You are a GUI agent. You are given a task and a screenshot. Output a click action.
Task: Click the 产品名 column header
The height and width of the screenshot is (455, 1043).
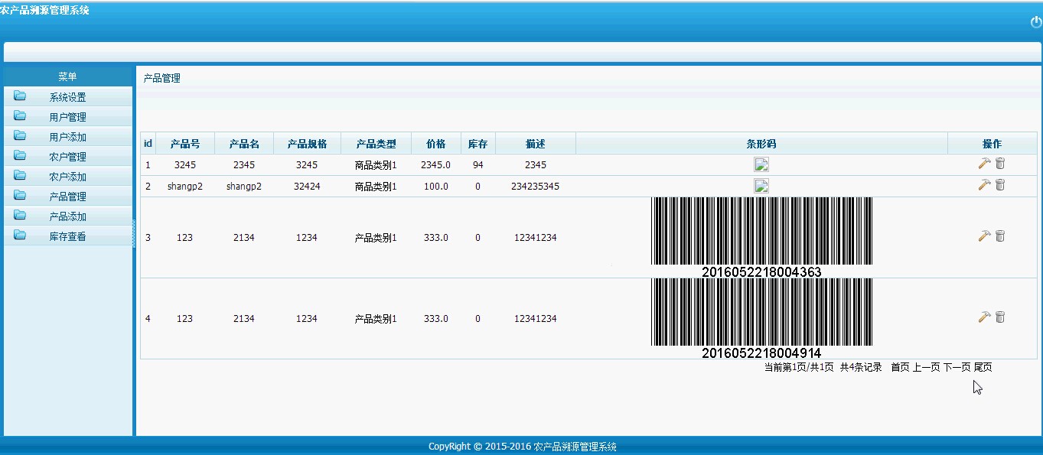point(244,144)
